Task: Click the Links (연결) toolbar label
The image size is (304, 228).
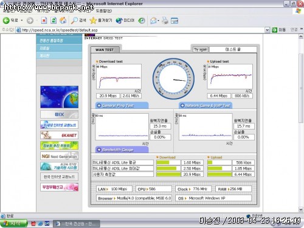Action: (x=294, y=30)
